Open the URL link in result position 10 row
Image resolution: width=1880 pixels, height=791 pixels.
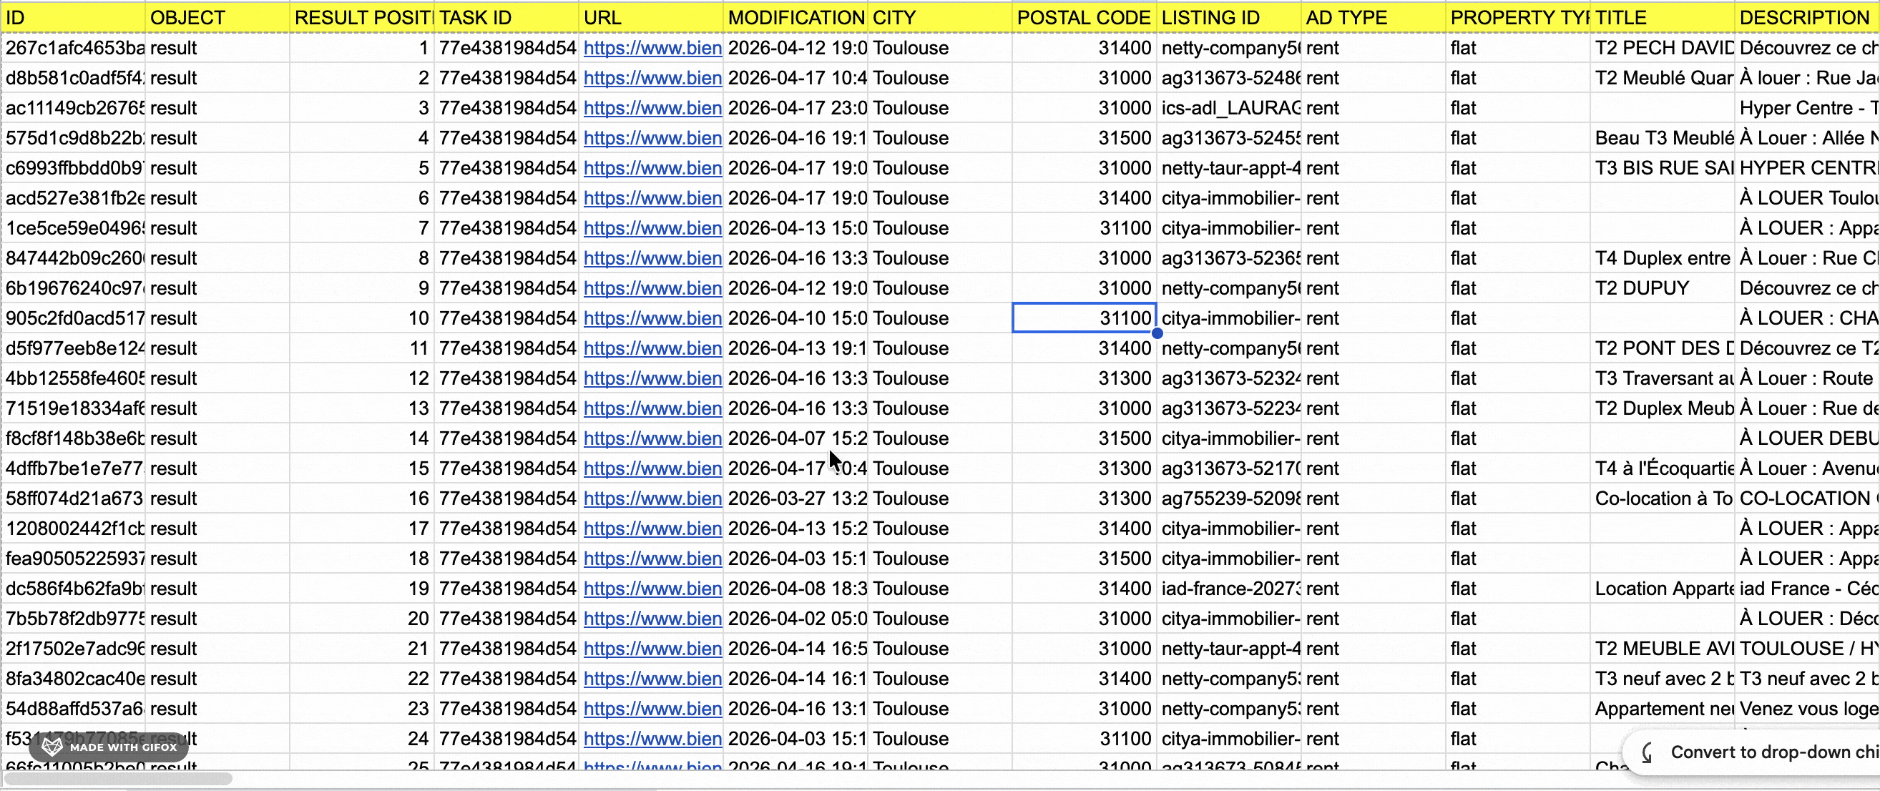(652, 318)
